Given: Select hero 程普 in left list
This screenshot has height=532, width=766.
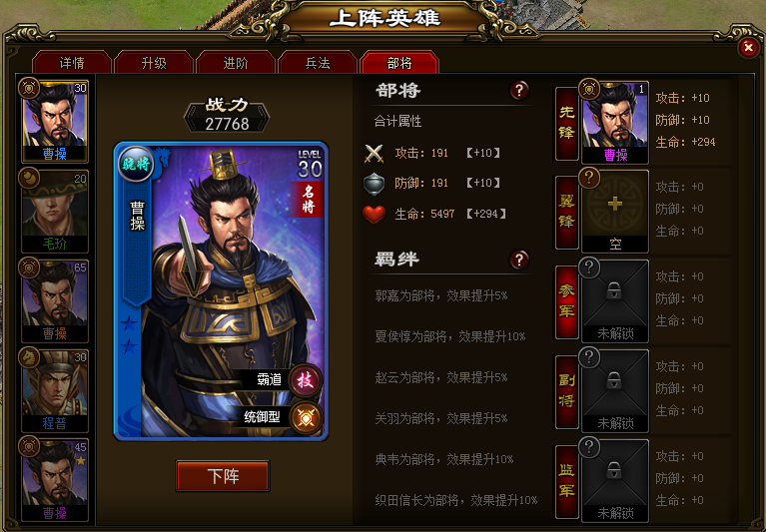Looking at the screenshot, I should (55, 390).
